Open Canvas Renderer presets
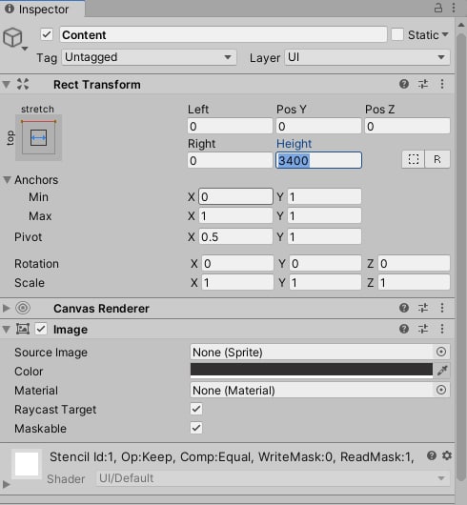Viewport: 467px width, 505px height. point(423,308)
